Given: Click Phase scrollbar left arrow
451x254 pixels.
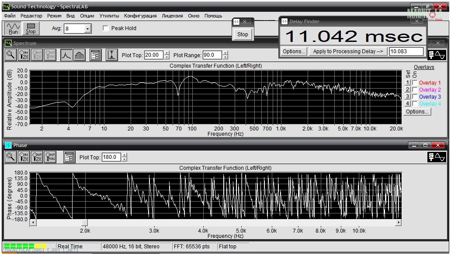Looking at the screenshot, I should click(x=33, y=223).
